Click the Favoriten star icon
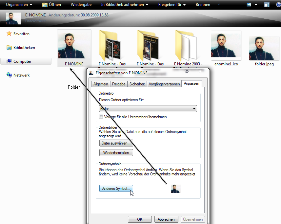The height and width of the screenshot is (224, 281). (x=9, y=34)
